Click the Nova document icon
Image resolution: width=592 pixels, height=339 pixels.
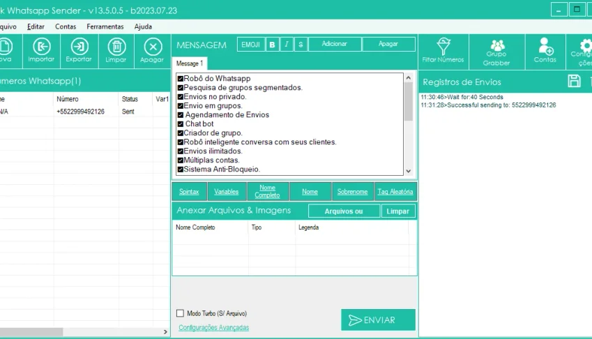pyautogui.click(x=6, y=51)
